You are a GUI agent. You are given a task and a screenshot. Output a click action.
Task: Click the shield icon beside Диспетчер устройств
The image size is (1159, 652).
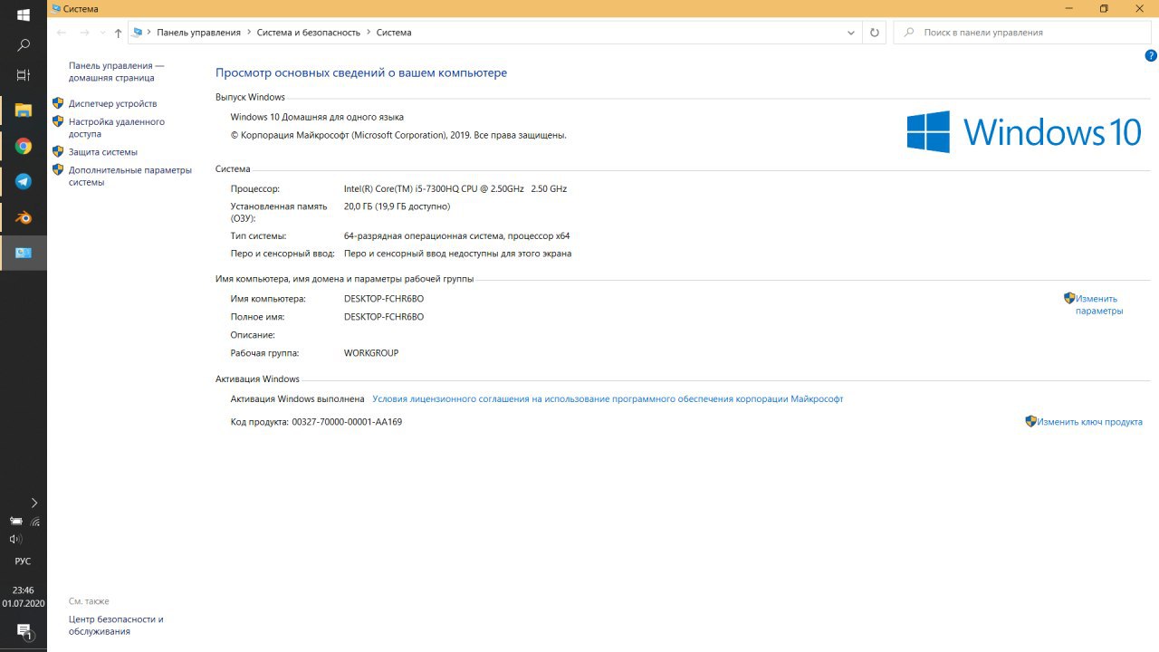58,103
